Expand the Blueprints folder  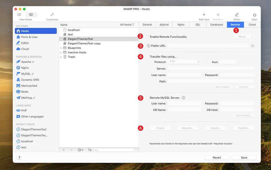pos(61,48)
